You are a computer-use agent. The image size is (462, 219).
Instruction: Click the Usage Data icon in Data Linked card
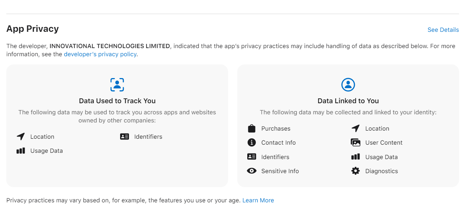(x=356, y=157)
